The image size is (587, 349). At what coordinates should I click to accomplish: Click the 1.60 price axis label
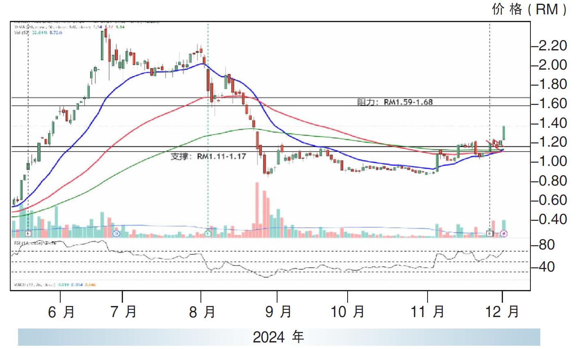point(552,103)
